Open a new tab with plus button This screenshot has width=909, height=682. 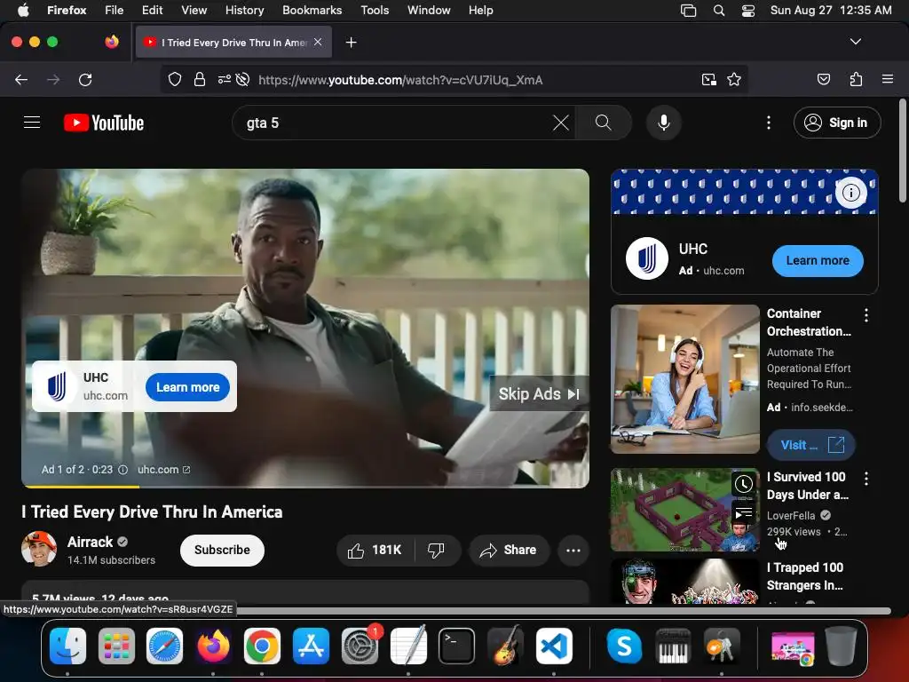click(351, 43)
